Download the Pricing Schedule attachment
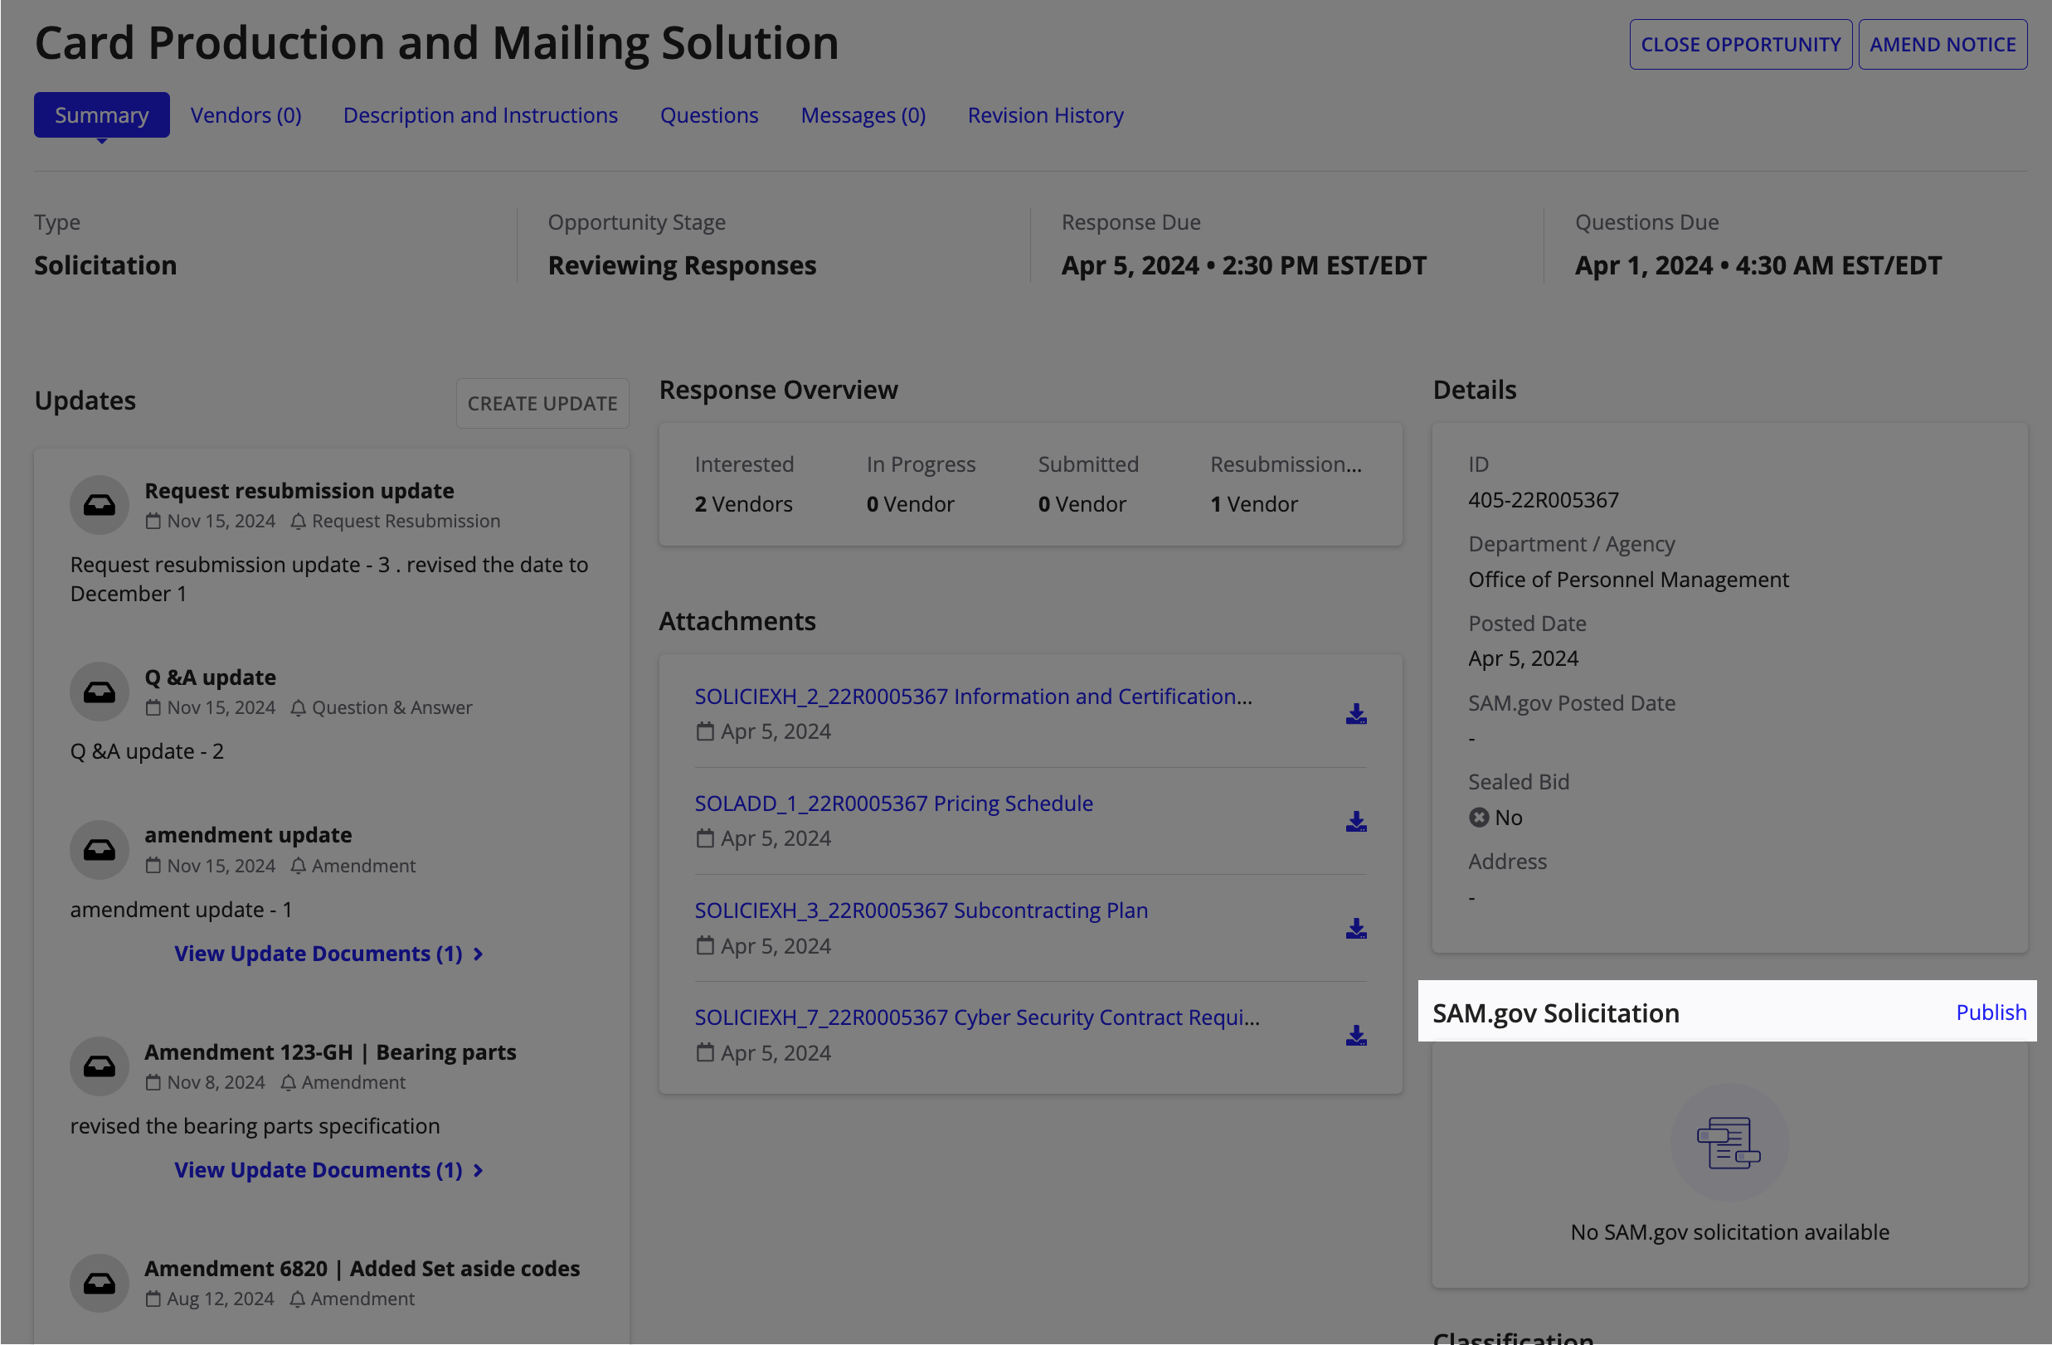2052x1345 pixels. pos(1356,821)
